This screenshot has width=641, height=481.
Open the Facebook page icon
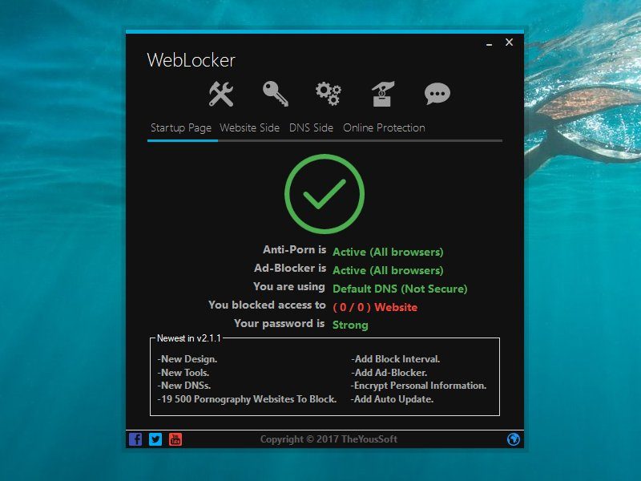135,439
